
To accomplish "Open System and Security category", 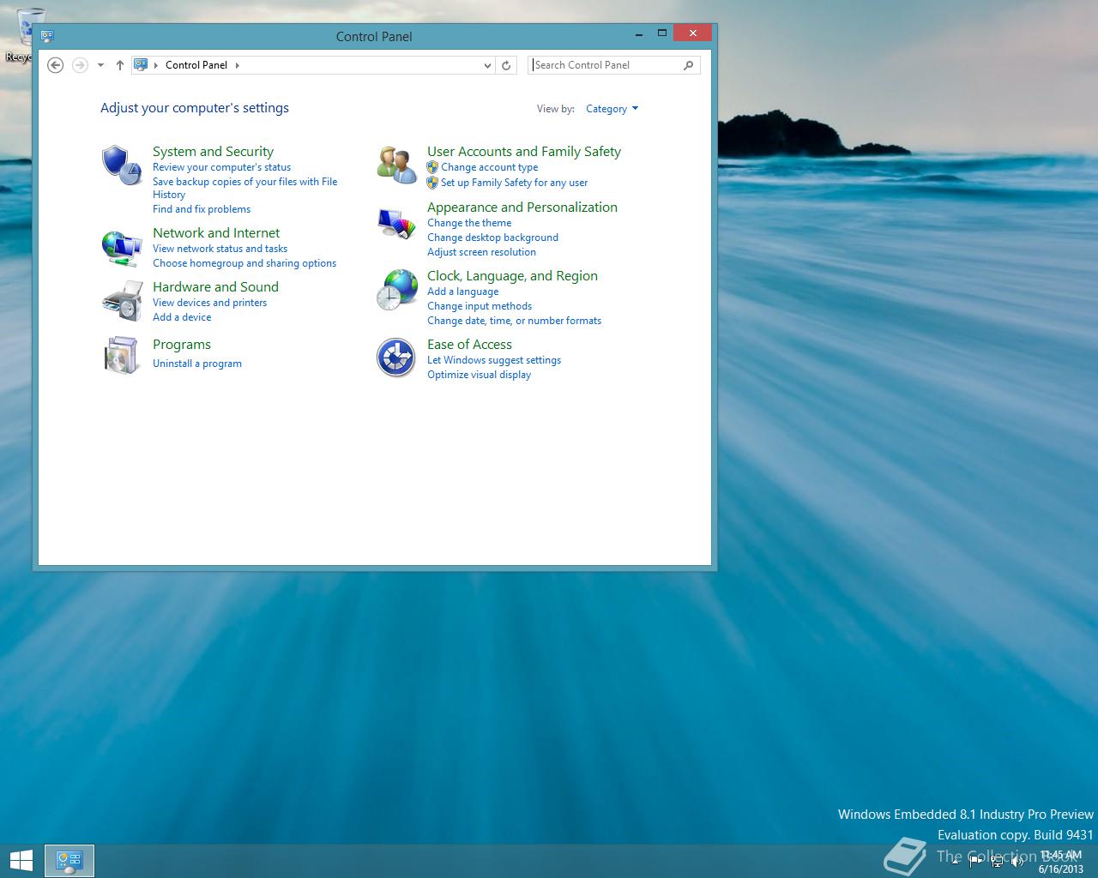I will pos(213,152).
